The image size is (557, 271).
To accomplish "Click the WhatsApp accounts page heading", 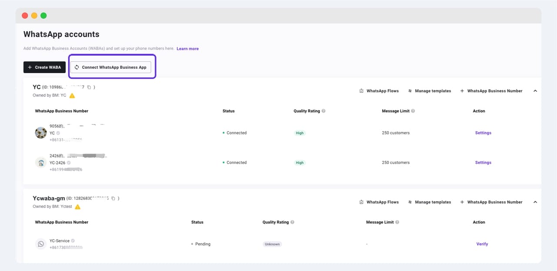I will point(61,34).
